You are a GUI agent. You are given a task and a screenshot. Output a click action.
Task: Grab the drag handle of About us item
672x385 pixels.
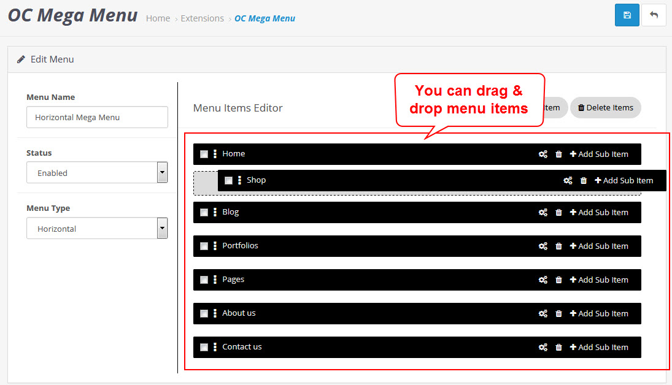point(215,314)
